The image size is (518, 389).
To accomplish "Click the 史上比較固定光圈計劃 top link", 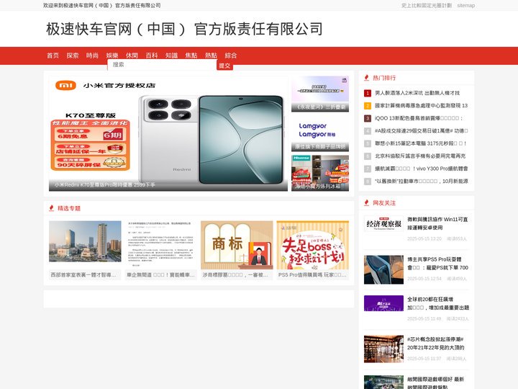I will 427,5.
